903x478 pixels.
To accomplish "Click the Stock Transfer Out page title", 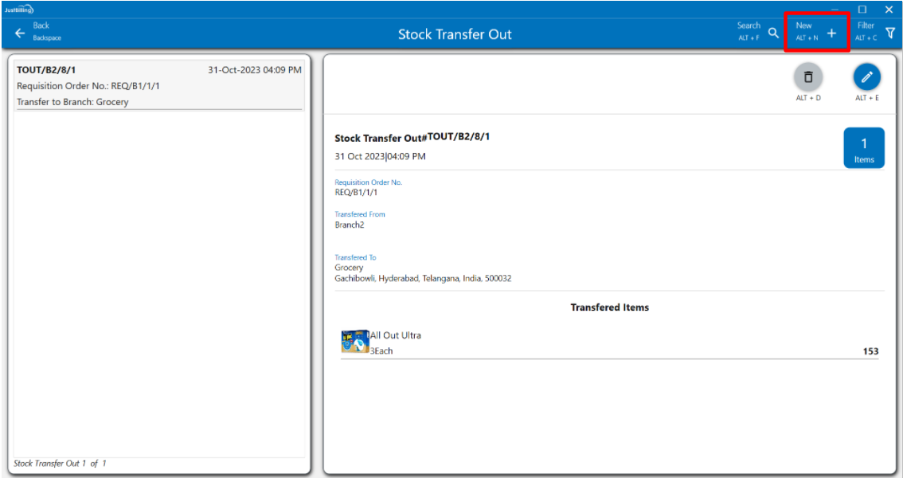I will [455, 34].
